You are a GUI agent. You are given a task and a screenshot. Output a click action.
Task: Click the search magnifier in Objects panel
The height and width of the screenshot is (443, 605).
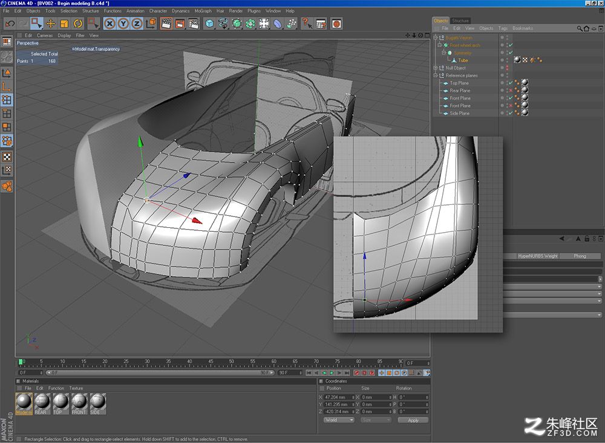[x=580, y=28]
